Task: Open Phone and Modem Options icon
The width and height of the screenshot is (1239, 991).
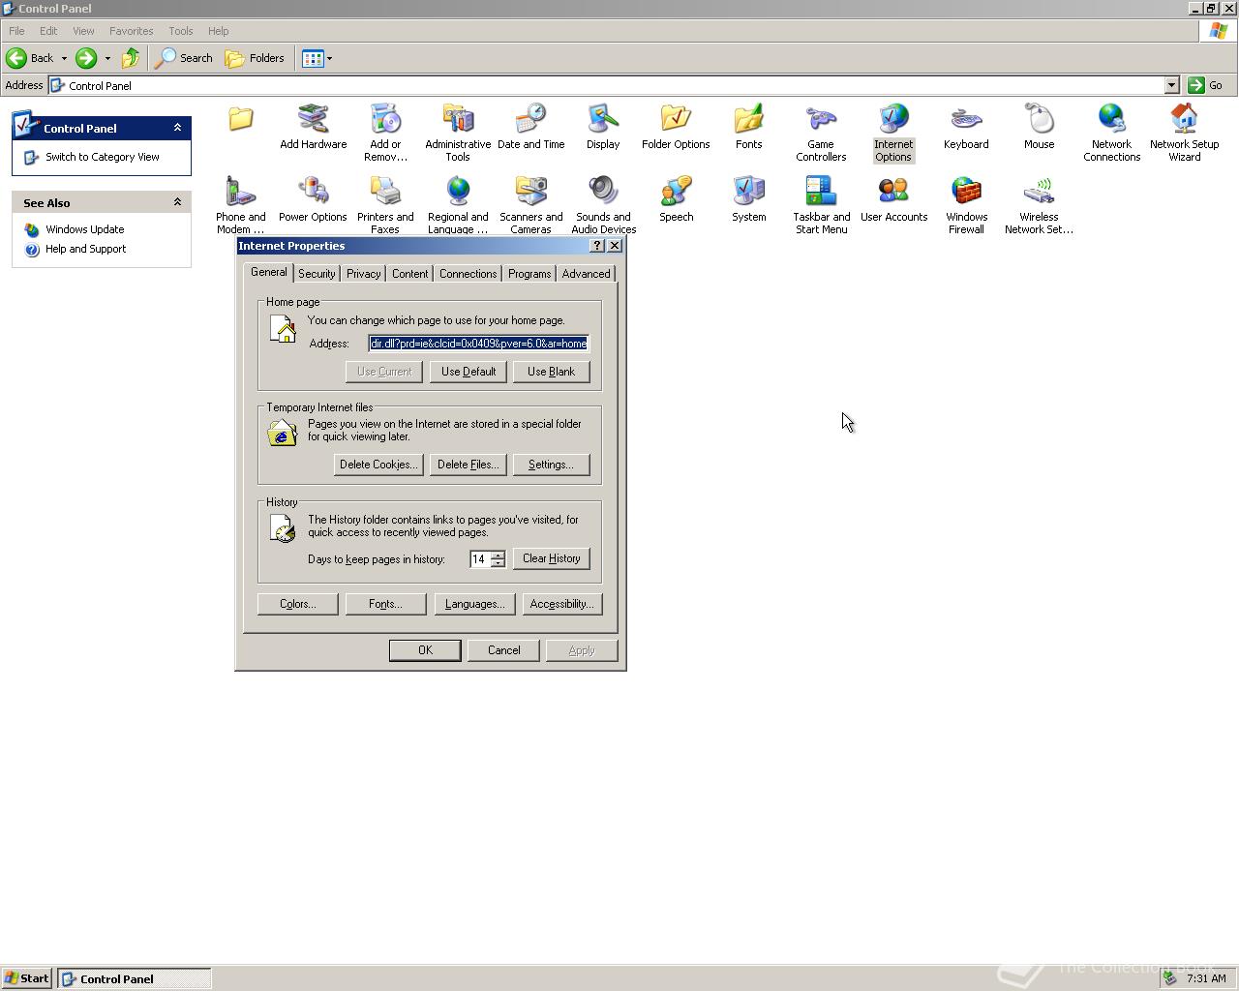Action: pos(240,205)
